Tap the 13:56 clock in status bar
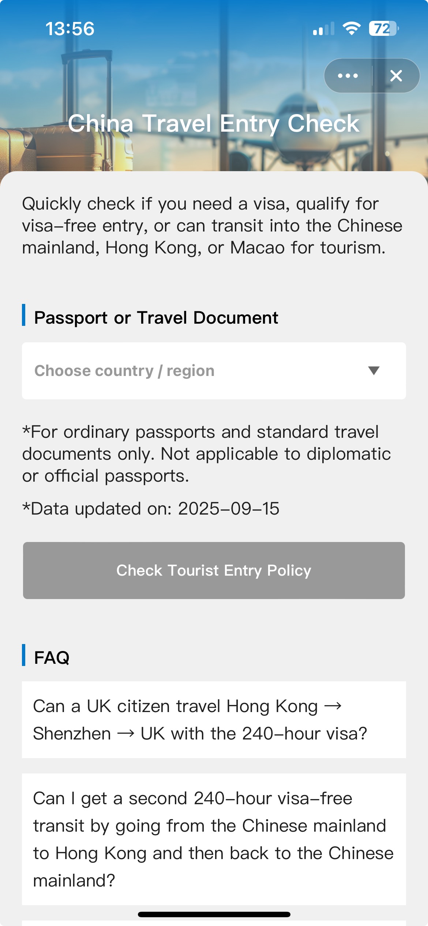428x926 pixels. pyautogui.click(x=70, y=29)
